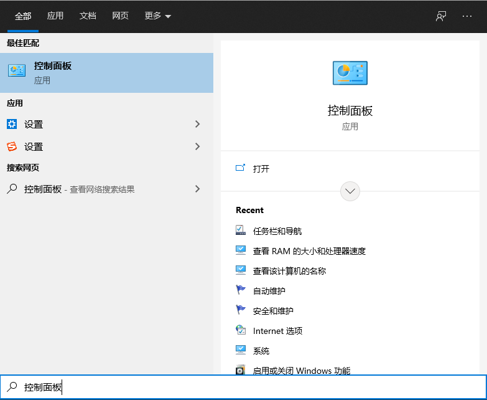Switch to the 应用 tab
This screenshot has height=400, width=487.
pos(55,16)
